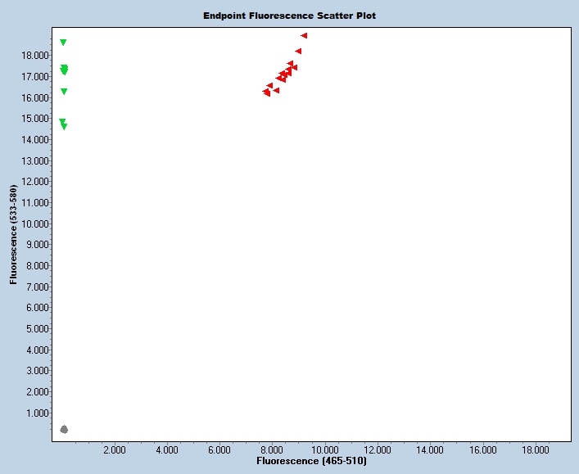Click the 18.000 tick label on x-axis
The image size is (579, 474).
tap(536, 449)
